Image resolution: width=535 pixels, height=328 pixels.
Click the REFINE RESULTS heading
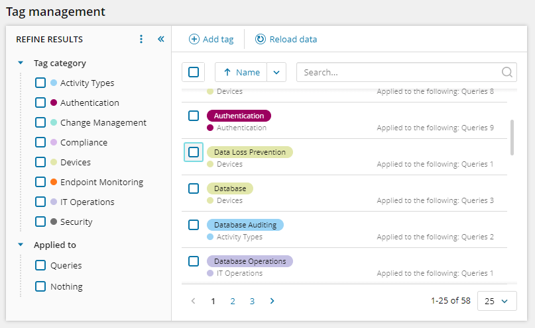click(50, 40)
